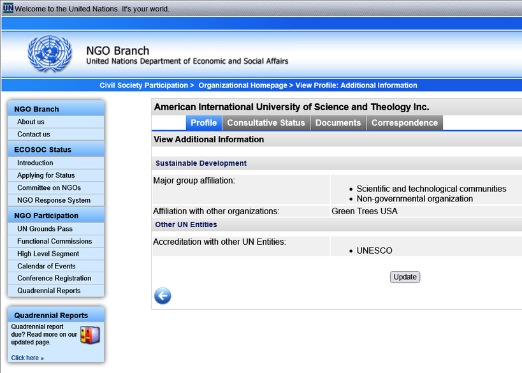Click the Update button
The image size is (522, 373).
coord(405,277)
